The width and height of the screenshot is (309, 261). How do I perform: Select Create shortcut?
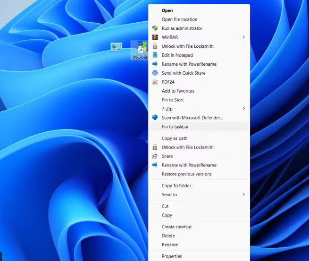(x=176, y=227)
